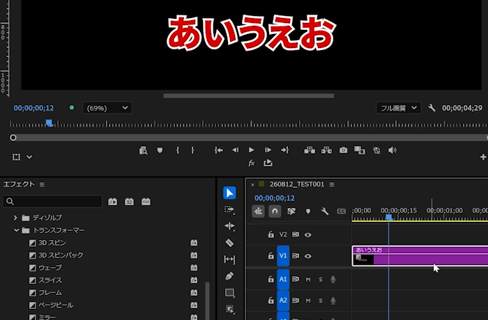Click timeline timecode 00;00;00;12
488x320 pixels.
pos(274,198)
